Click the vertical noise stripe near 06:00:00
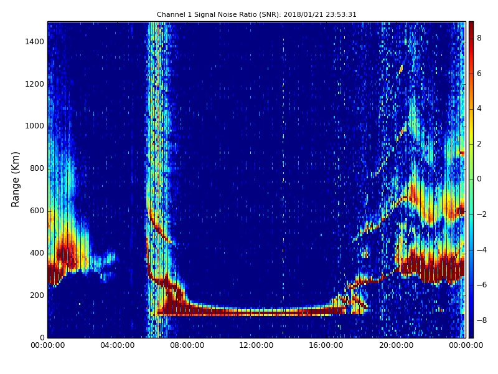The height and width of the screenshot is (374, 498). point(157,180)
